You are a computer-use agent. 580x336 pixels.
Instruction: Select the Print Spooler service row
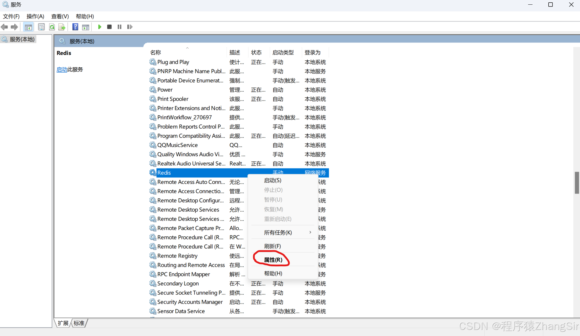tap(173, 99)
